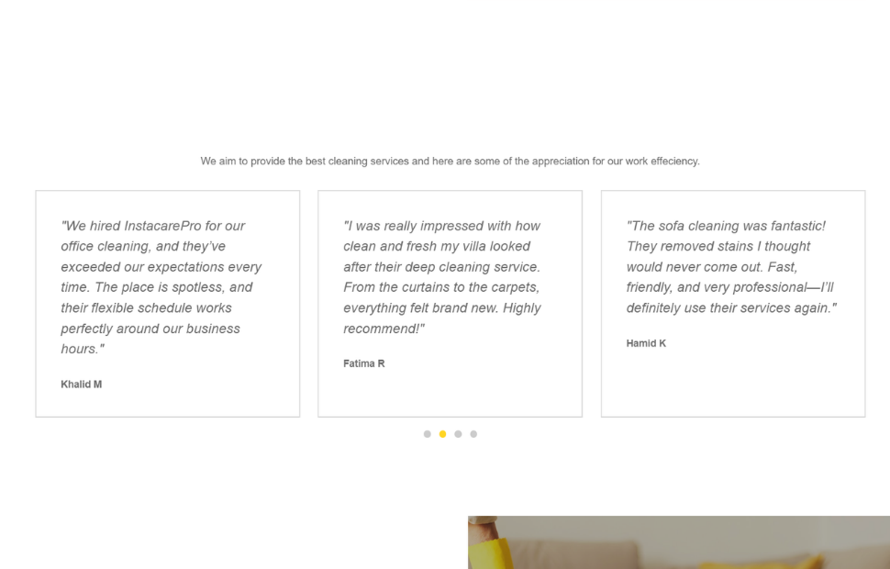Click the Hamid K reviewer name

tap(646, 343)
